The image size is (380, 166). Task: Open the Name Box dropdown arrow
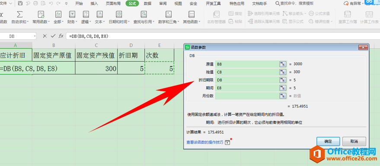[35, 36]
